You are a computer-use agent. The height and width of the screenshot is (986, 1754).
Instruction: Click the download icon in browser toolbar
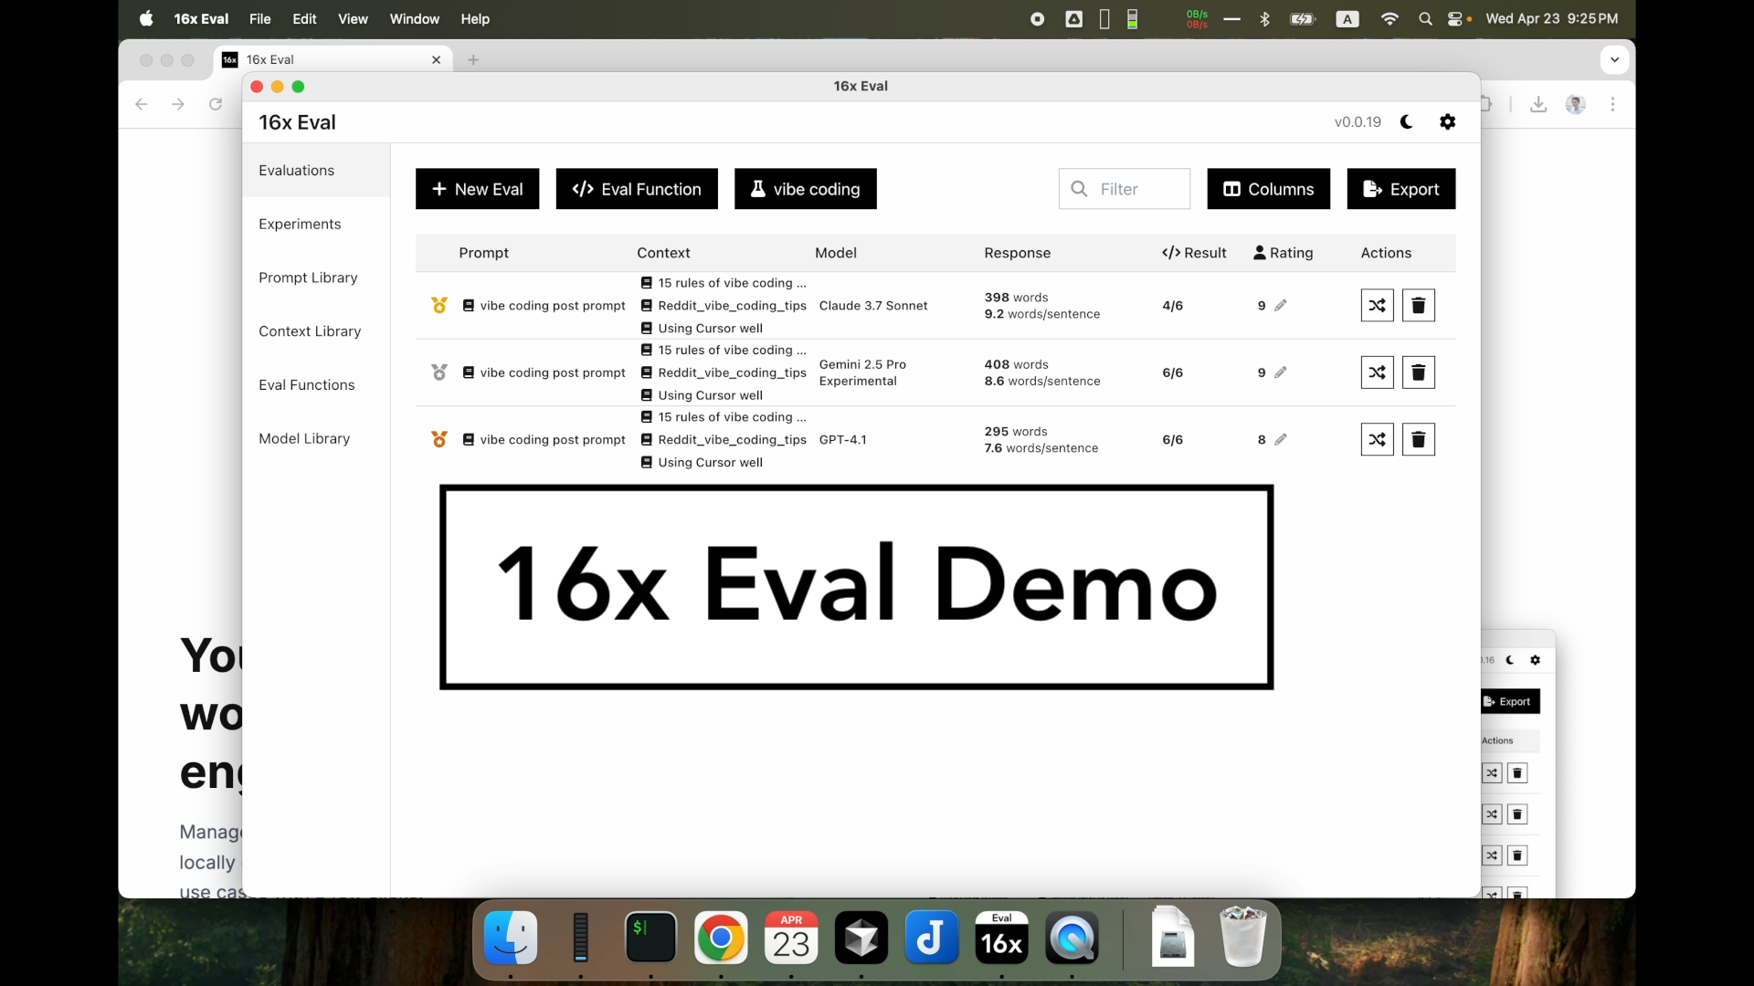(1538, 104)
